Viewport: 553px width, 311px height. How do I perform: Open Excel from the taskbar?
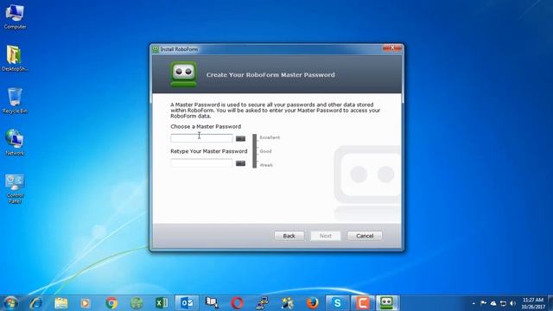click(x=162, y=303)
